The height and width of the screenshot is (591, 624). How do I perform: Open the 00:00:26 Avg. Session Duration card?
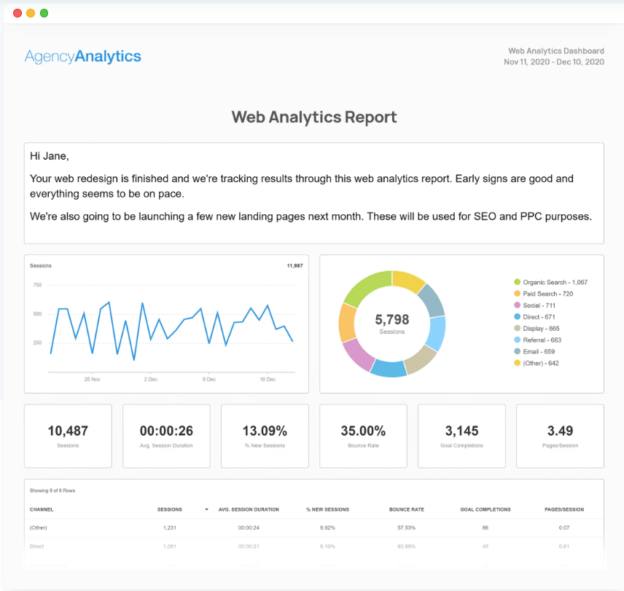click(x=166, y=436)
